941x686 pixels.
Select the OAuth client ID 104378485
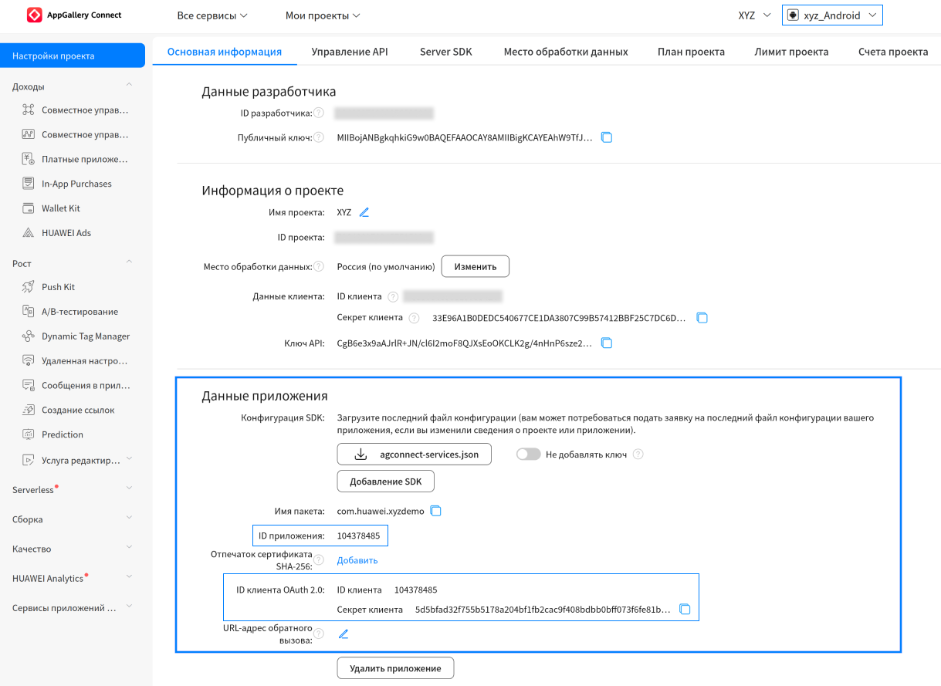pos(415,590)
